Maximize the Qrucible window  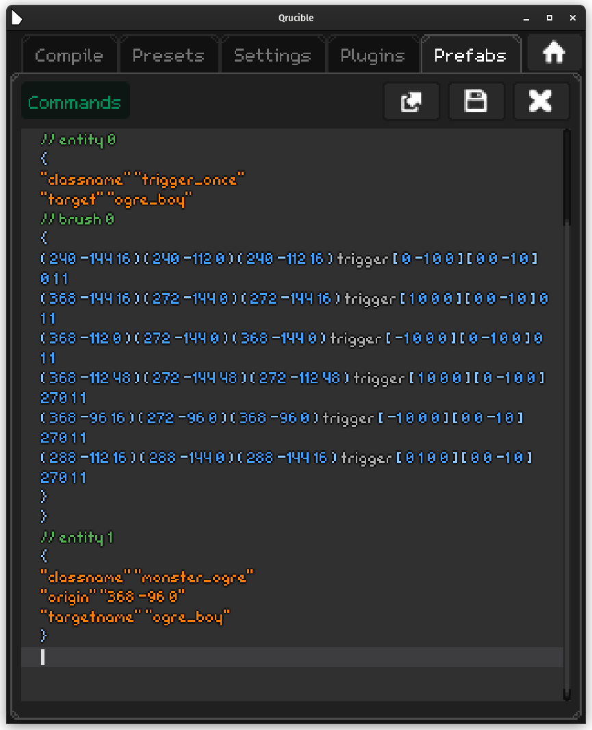[x=549, y=18]
